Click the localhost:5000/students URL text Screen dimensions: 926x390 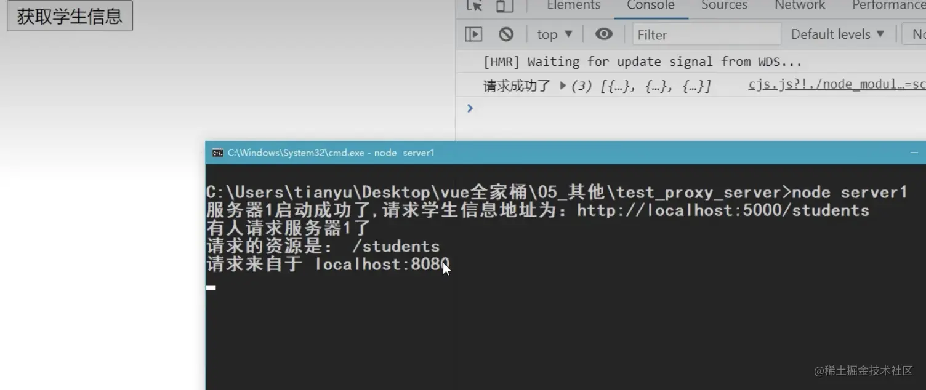[x=723, y=210]
